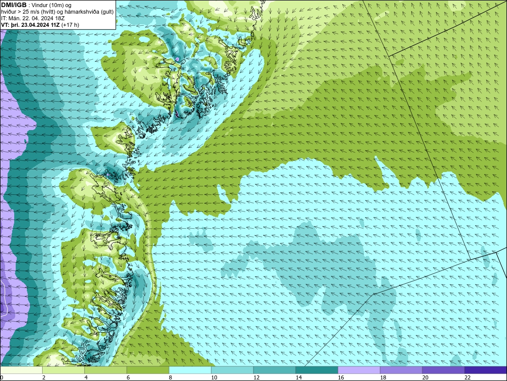
Task: Click the legend value label '16'
Action: (x=341, y=378)
